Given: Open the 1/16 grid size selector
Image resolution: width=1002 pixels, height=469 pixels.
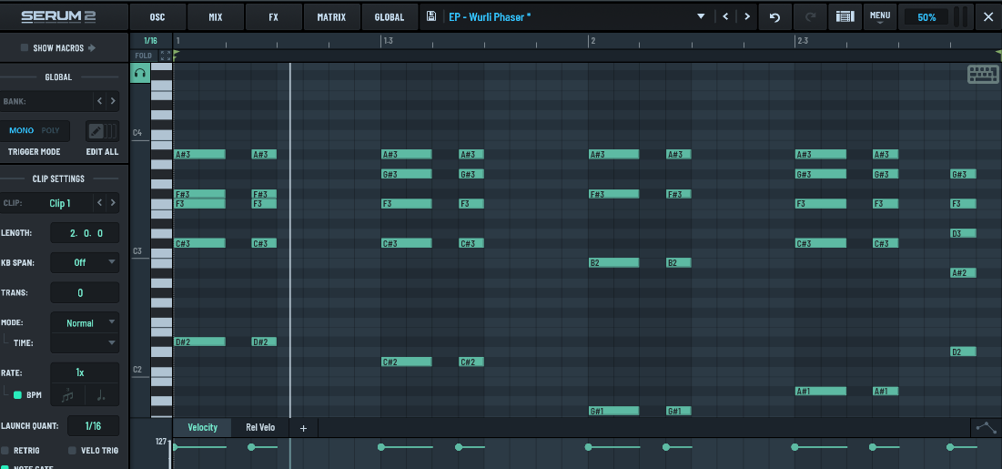Looking at the screenshot, I should point(150,41).
